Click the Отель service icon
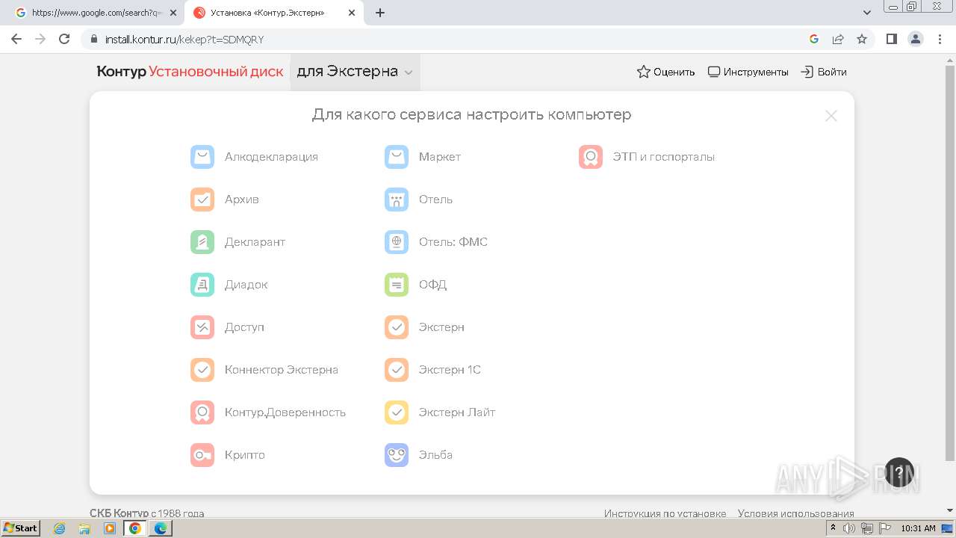This screenshot has width=956, height=538. click(397, 200)
